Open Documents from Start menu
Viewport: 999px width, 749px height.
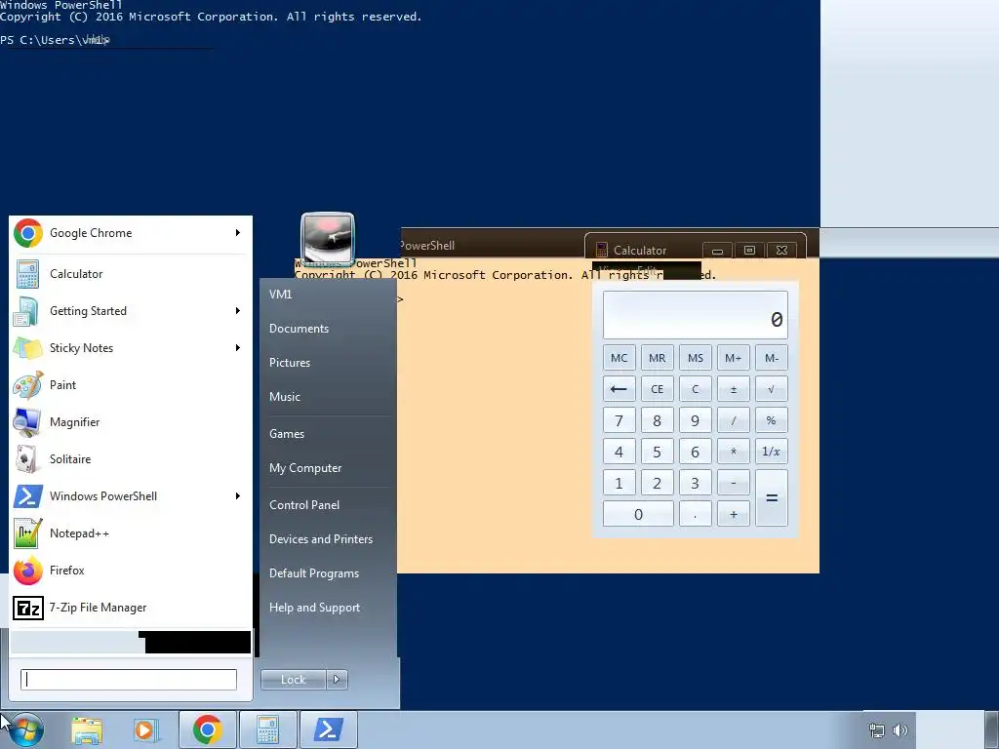(299, 329)
